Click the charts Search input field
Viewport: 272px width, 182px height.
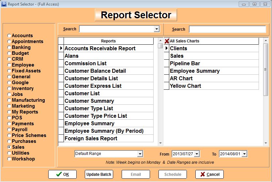click(x=227, y=29)
